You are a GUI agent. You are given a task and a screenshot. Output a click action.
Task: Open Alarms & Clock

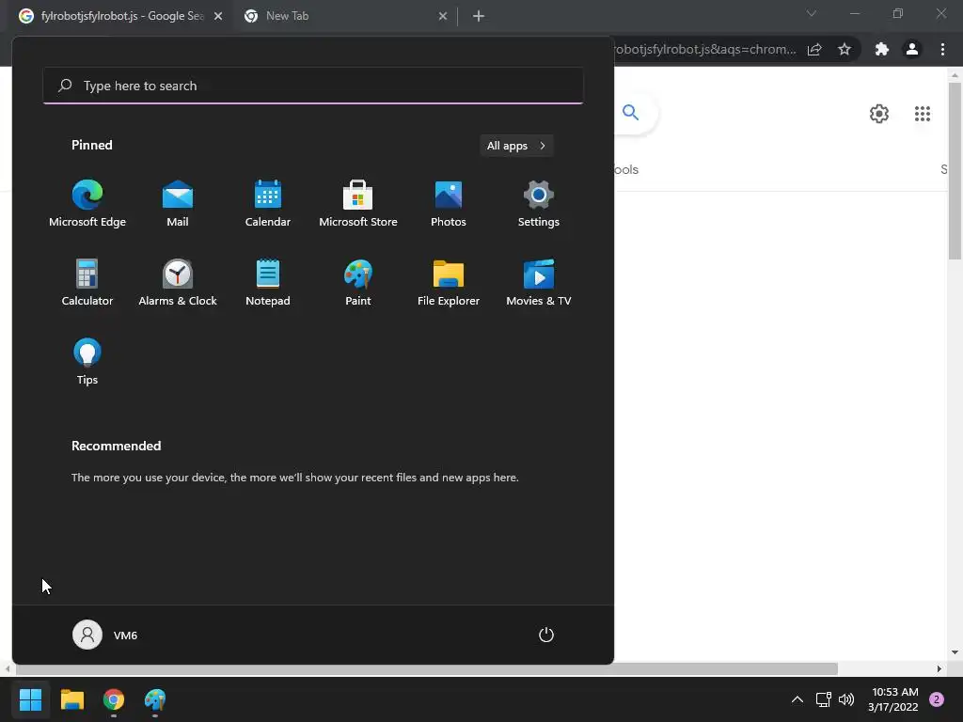tap(178, 282)
